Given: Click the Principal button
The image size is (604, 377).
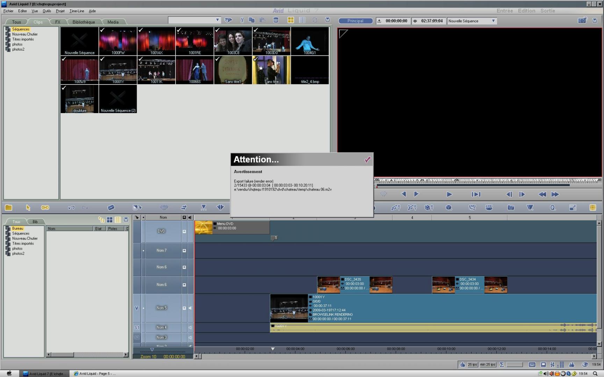Looking at the screenshot, I should tap(355, 21).
